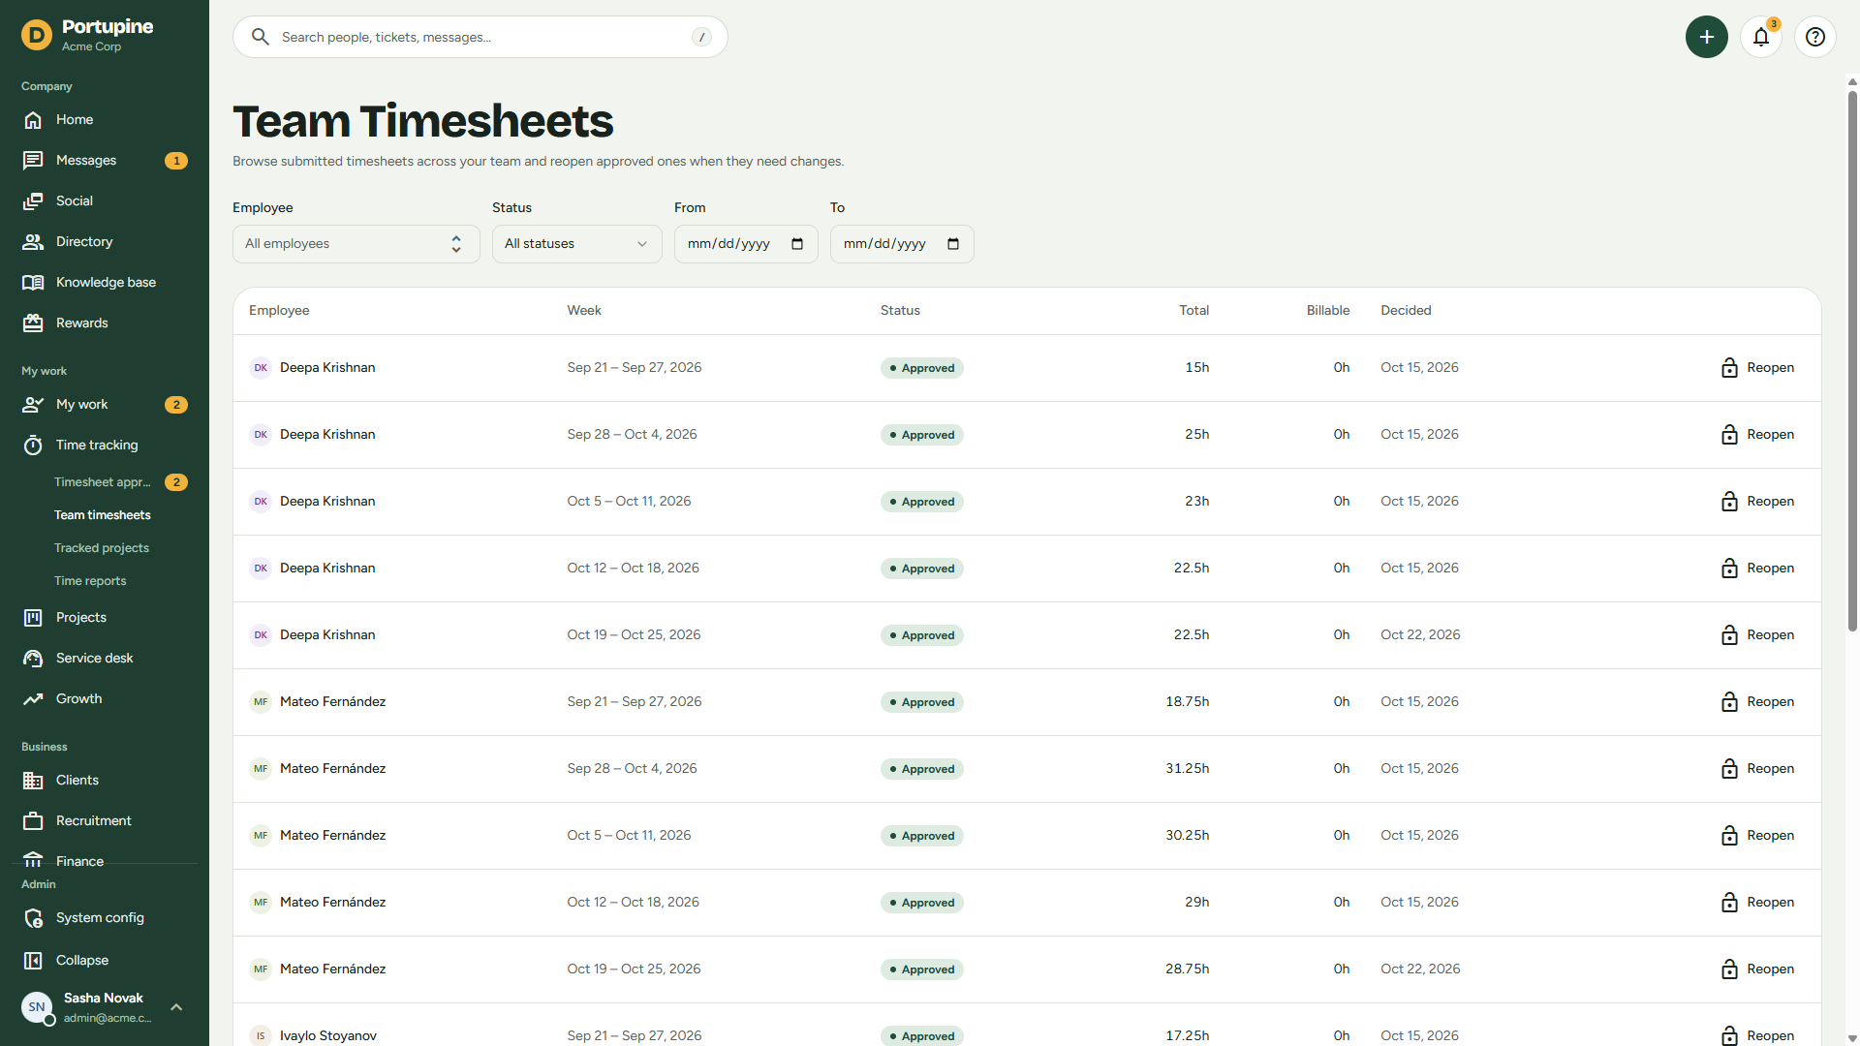The height and width of the screenshot is (1046, 1860).
Task: Open the Directory sidebar entry
Action: coord(105,242)
